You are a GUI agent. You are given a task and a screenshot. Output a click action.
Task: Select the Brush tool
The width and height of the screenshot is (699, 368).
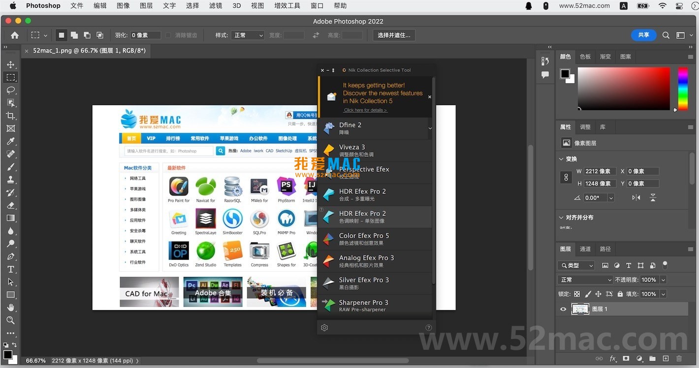pos(10,167)
